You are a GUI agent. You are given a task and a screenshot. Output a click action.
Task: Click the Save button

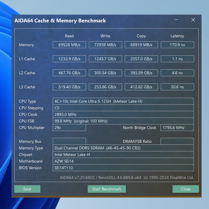tap(27, 189)
